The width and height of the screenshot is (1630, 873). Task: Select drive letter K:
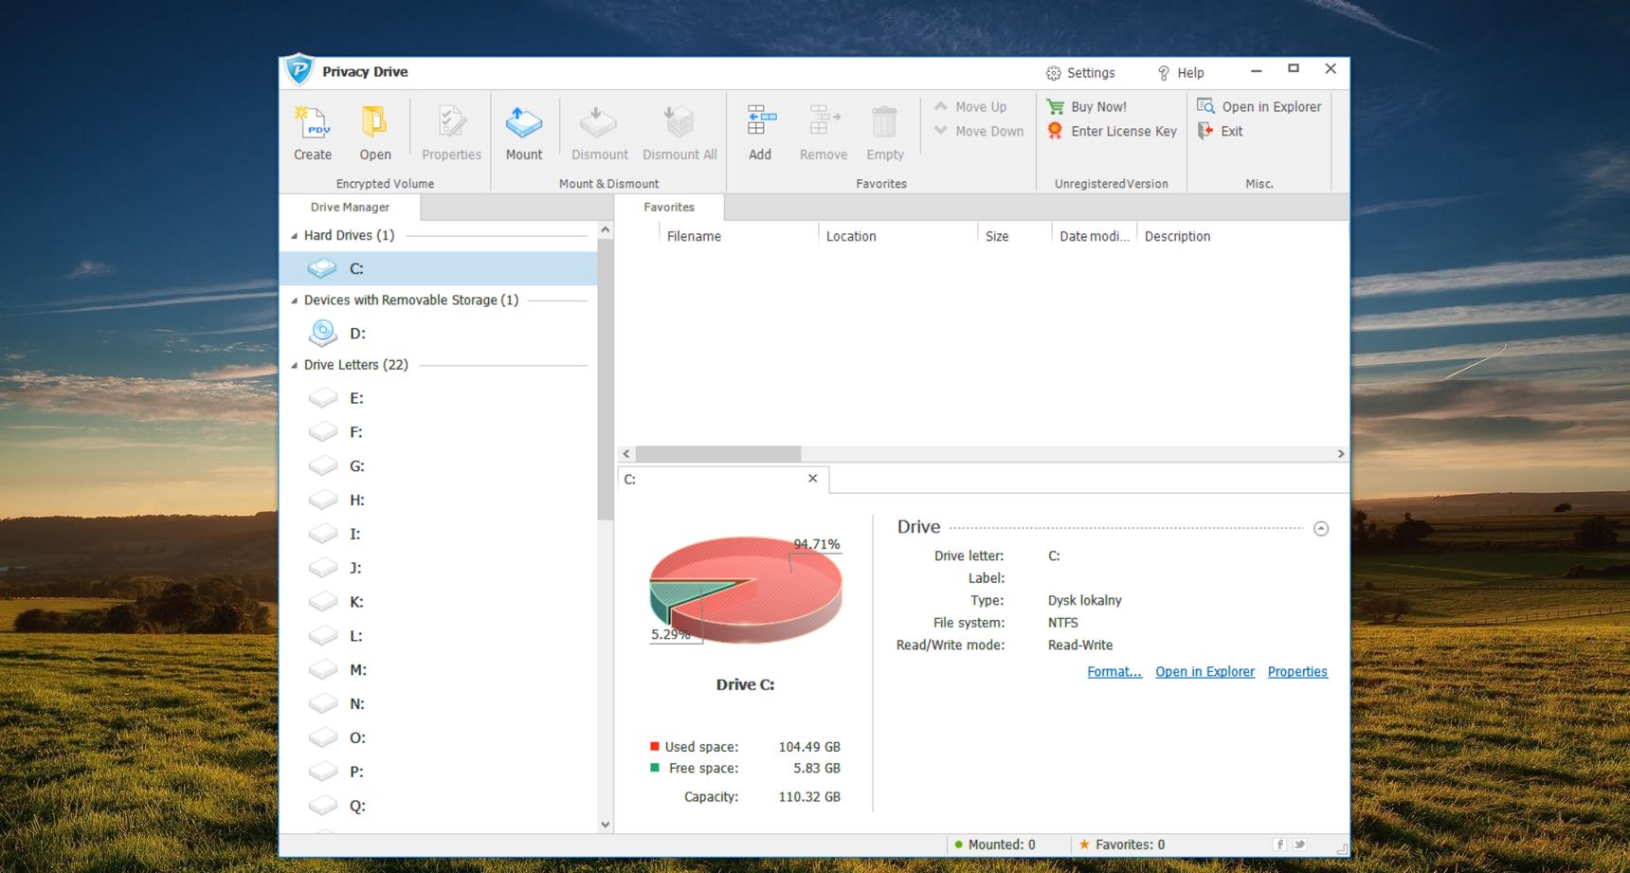coord(439,602)
